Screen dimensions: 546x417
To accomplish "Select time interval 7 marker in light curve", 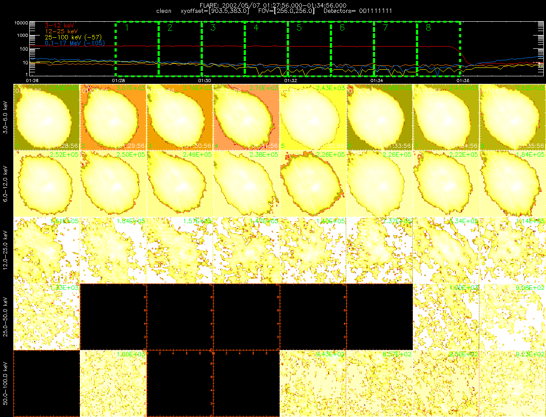I will point(385,28).
